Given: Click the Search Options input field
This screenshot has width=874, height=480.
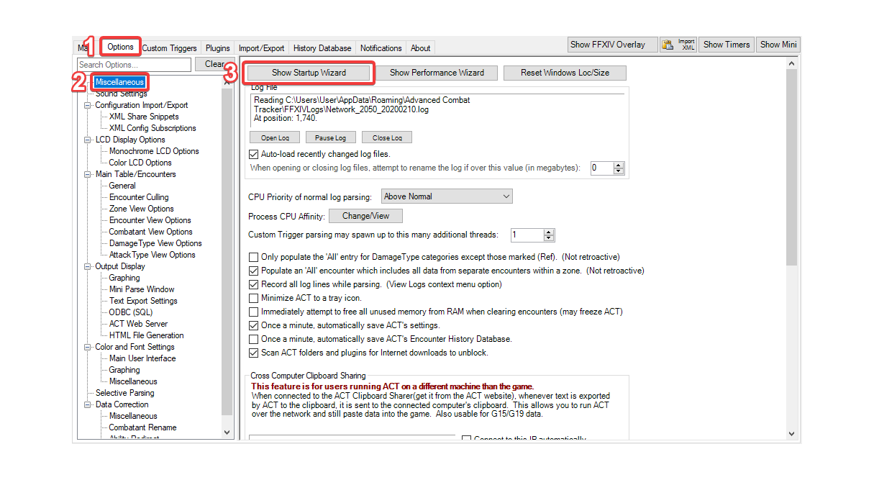Looking at the screenshot, I should [x=133, y=63].
